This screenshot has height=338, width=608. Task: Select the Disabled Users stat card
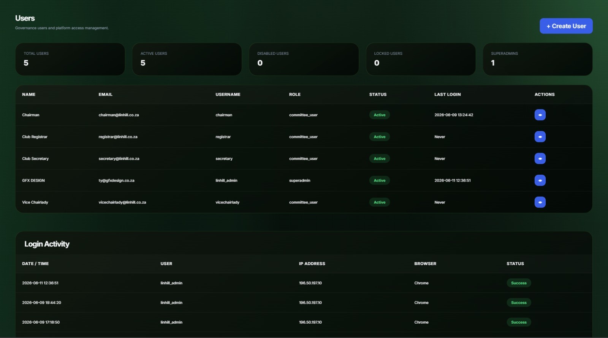304,59
